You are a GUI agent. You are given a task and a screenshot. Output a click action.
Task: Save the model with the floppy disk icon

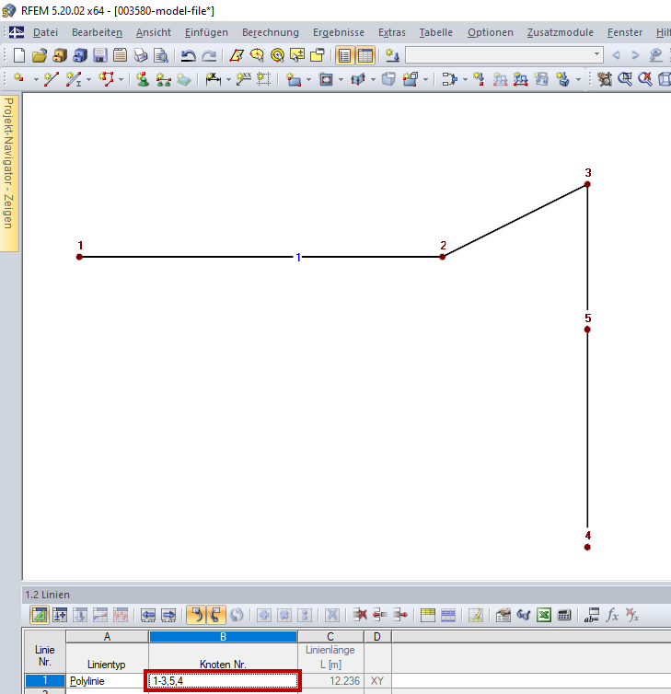pyautogui.click(x=100, y=55)
